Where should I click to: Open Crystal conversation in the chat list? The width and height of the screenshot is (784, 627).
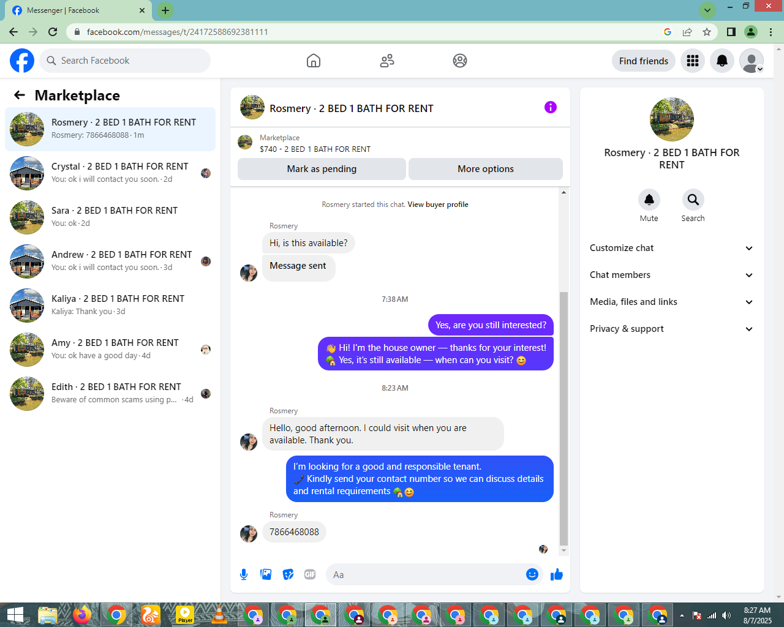click(110, 173)
